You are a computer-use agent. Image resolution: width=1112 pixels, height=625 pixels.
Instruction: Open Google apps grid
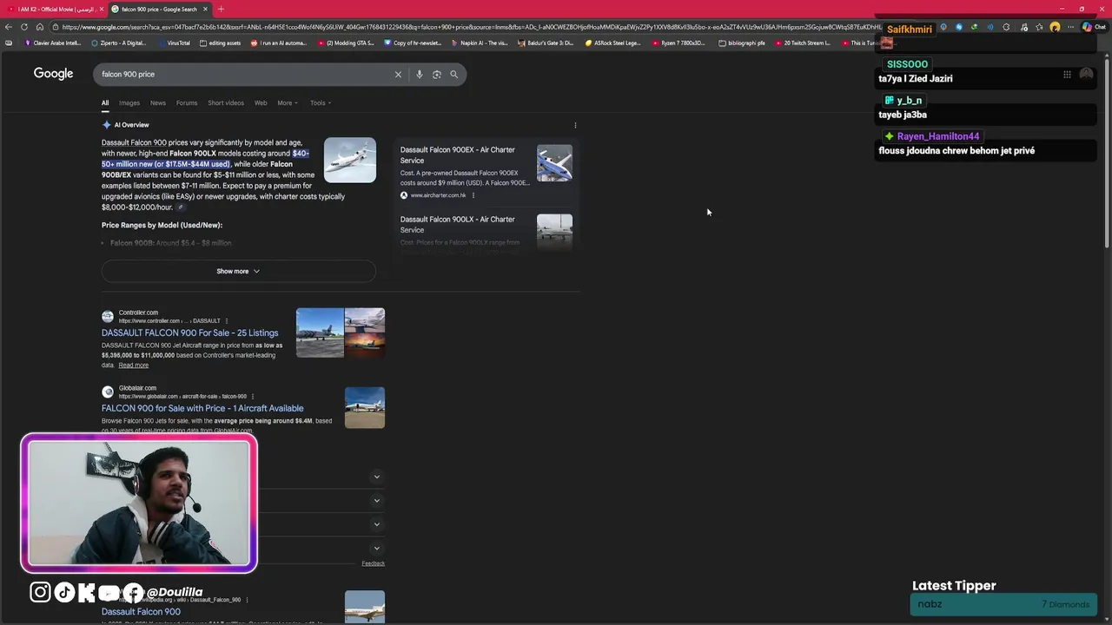coord(1067,75)
